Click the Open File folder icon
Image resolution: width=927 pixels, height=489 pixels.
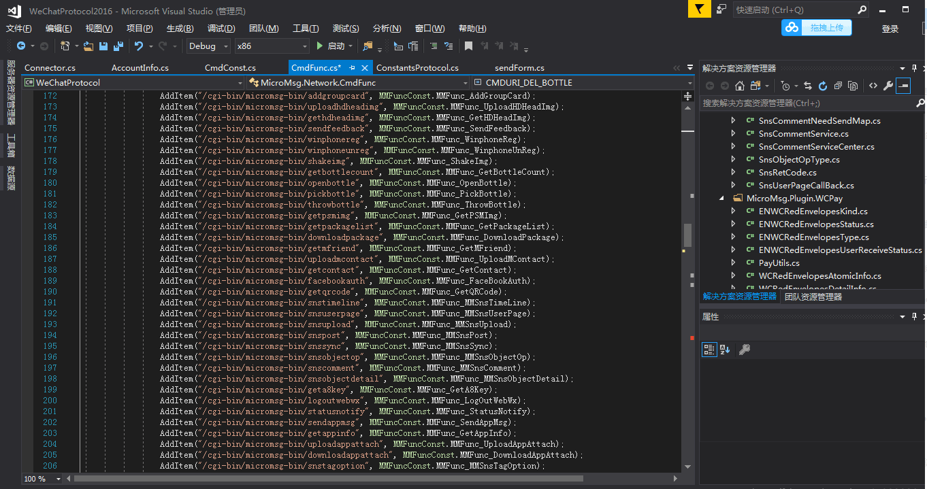click(x=88, y=46)
